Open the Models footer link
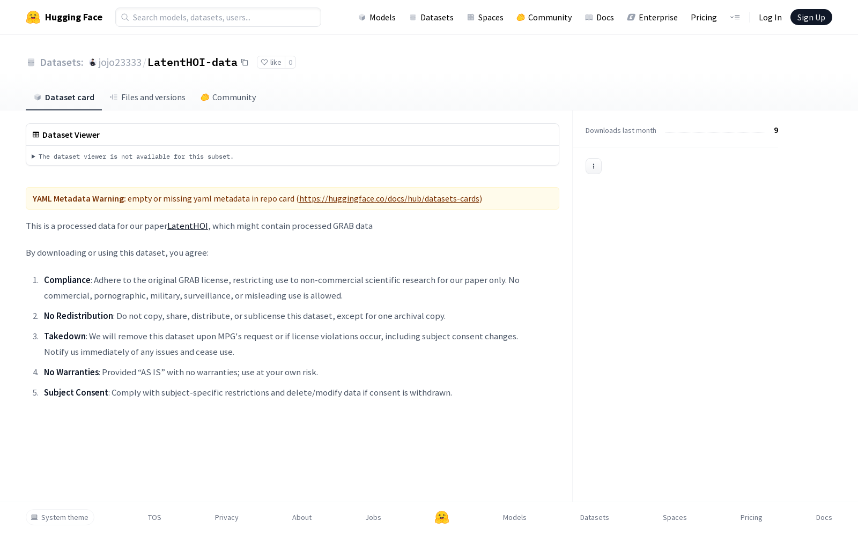Screen dimensions: 858x536 [x=514, y=517]
